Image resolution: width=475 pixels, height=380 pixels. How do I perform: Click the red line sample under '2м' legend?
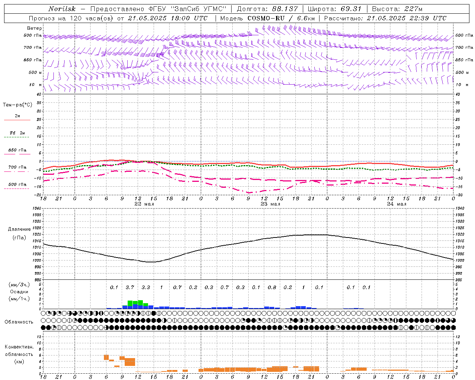17,120
